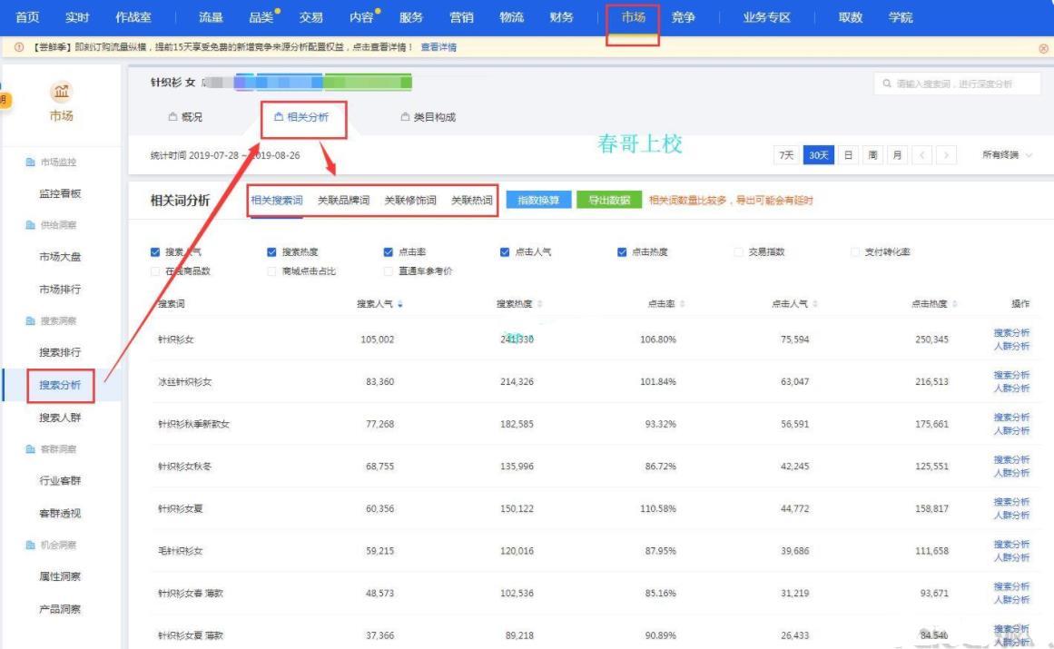Go to next period with the right arrow
This screenshot has width=1054, height=649.
click(945, 155)
